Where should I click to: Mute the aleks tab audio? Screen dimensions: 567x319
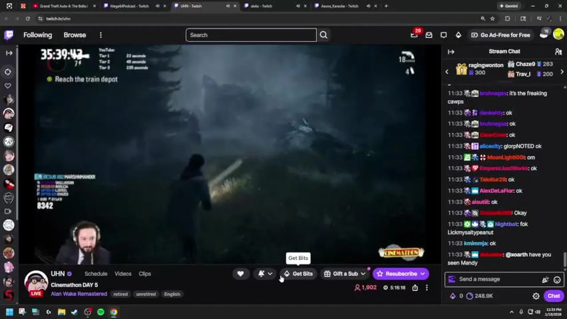[298, 6]
